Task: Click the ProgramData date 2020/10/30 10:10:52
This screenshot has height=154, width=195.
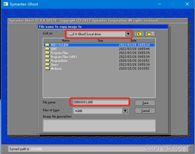Action: pyautogui.click(x=134, y=61)
